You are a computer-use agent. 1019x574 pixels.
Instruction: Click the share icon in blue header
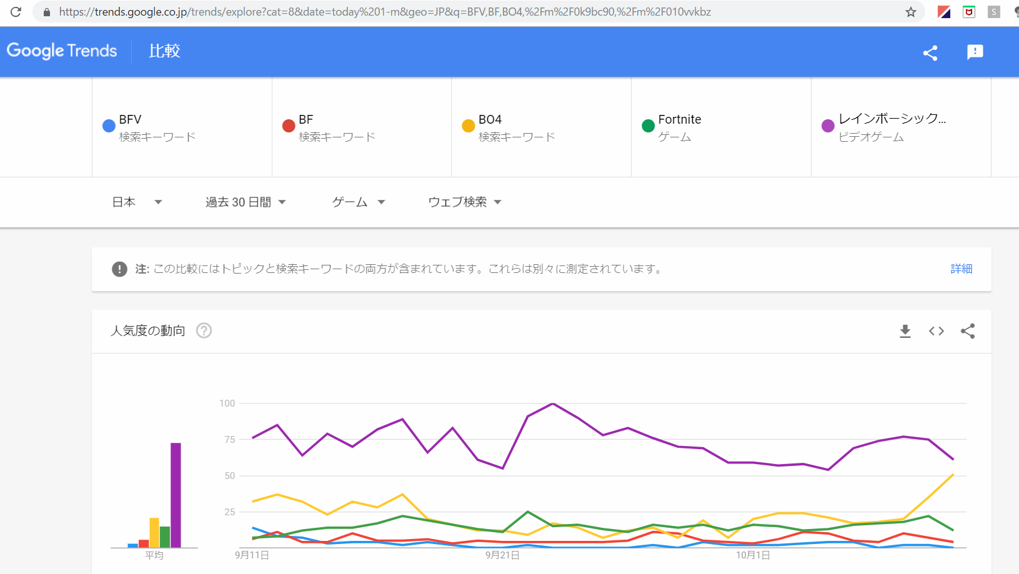point(930,52)
